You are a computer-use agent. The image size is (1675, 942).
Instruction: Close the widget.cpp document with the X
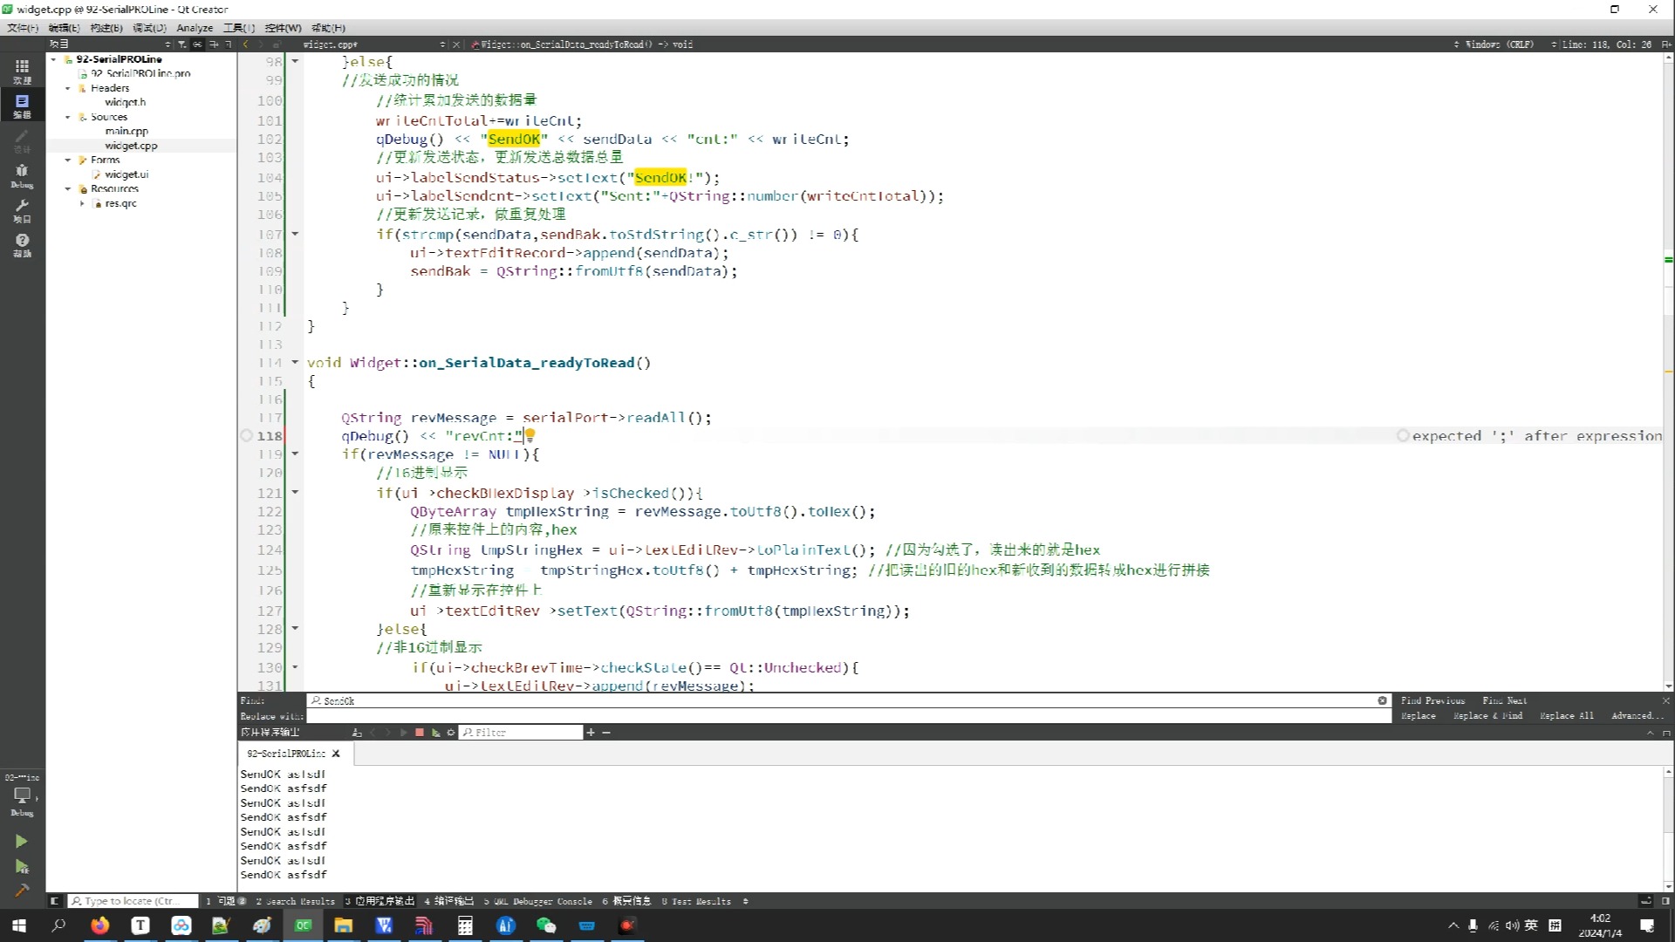456,44
